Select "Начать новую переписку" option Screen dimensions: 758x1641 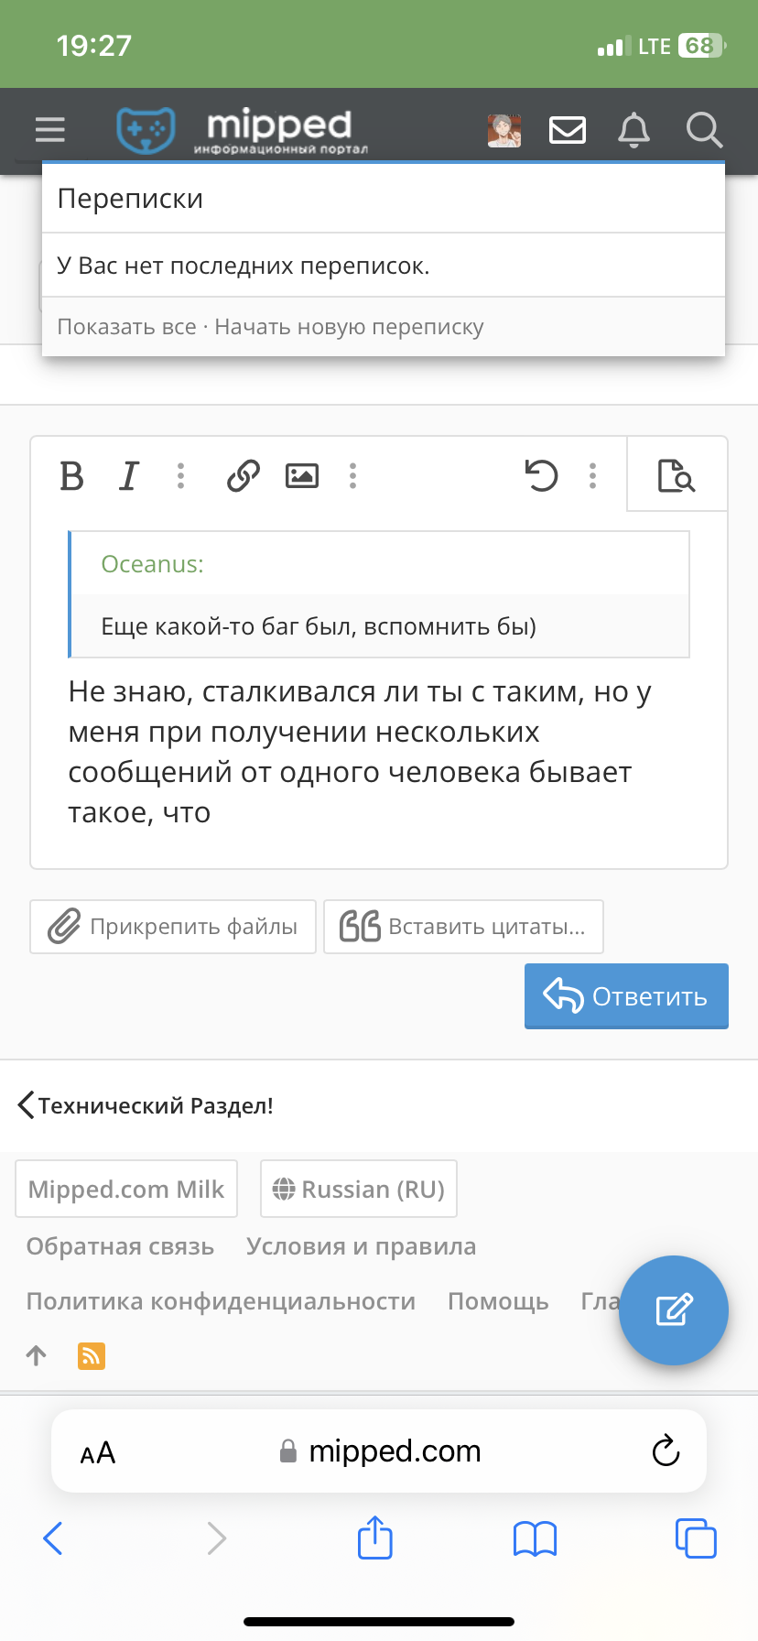349,327
